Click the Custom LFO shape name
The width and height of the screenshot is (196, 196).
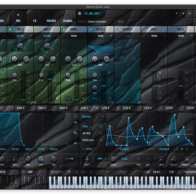pyautogui.click(x=124, y=149)
